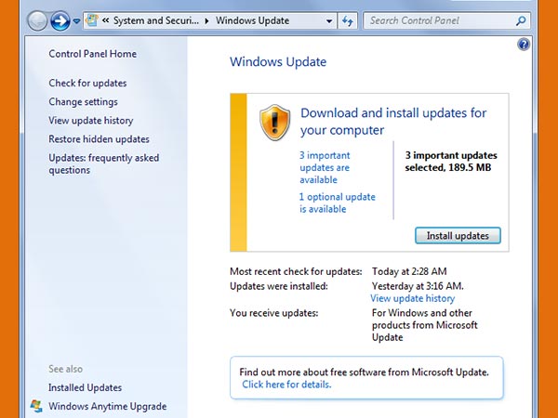The image size is (558, 418).
Task: Open View update history in sidebar
Action: coord(91,121)
